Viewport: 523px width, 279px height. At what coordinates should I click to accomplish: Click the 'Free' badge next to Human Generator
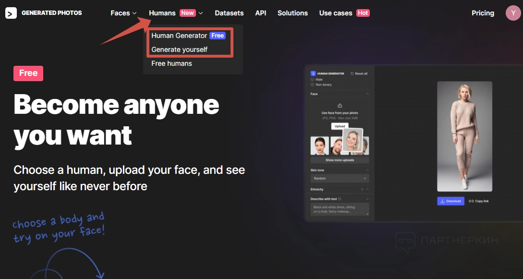coord(218,36)
